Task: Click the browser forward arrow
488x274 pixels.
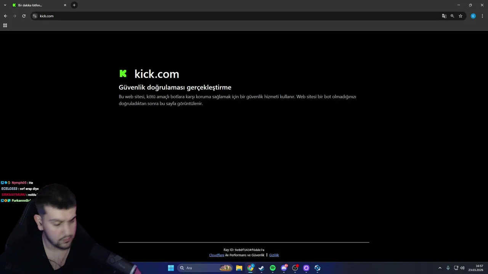Action: (x=14, y=16)
